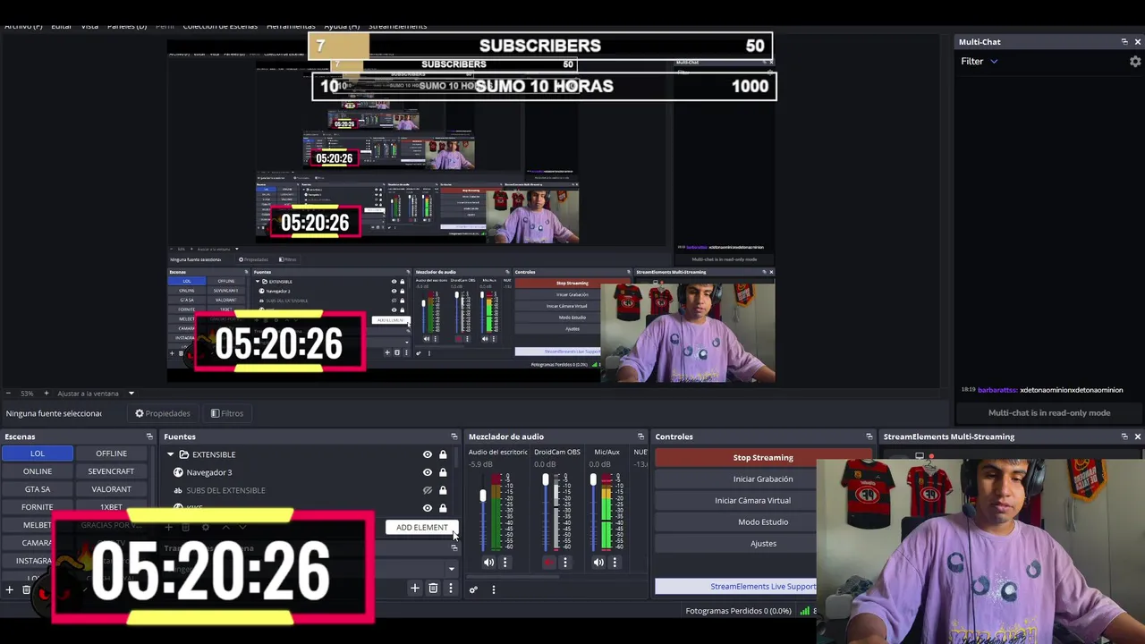
Task: Pop out the Controles dock
Action: [869, 436]
